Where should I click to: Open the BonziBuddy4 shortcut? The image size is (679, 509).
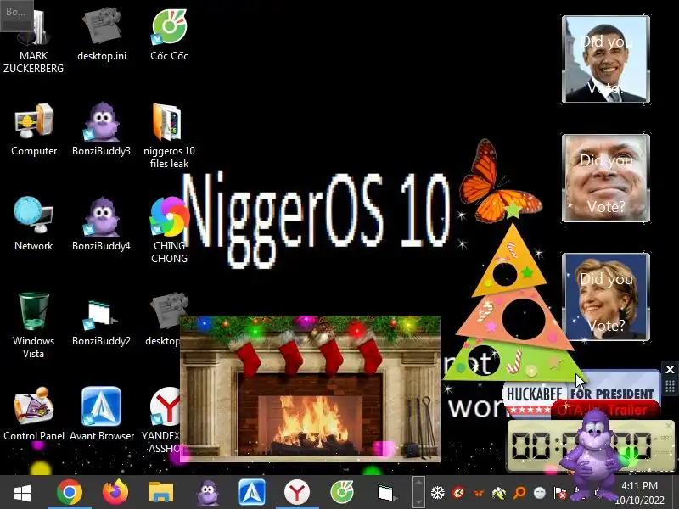point(101,224)
